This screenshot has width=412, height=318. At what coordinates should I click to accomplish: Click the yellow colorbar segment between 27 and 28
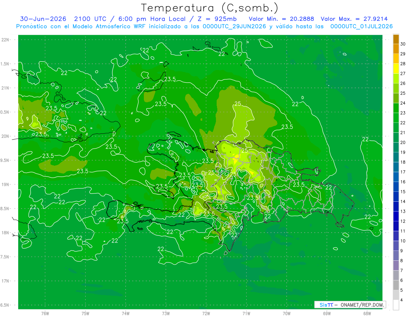pos(396,69)
